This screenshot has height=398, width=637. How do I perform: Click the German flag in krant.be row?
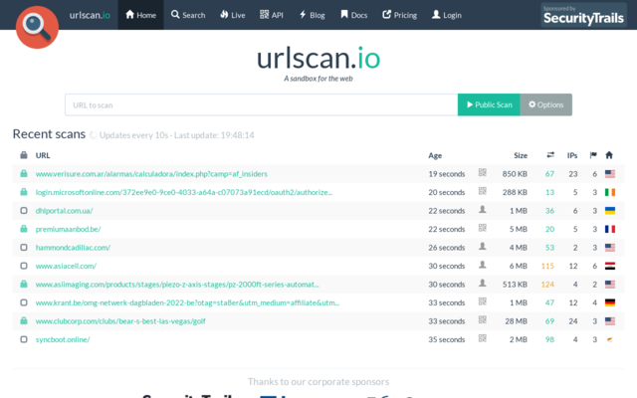pos(610,302)
